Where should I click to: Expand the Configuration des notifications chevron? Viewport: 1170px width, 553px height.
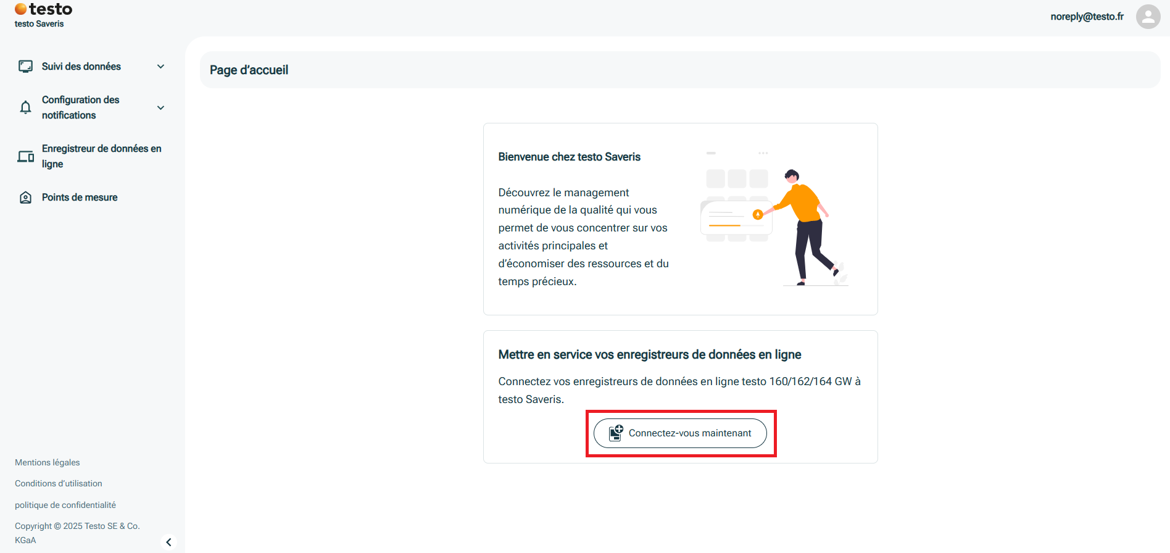(160, 107)
